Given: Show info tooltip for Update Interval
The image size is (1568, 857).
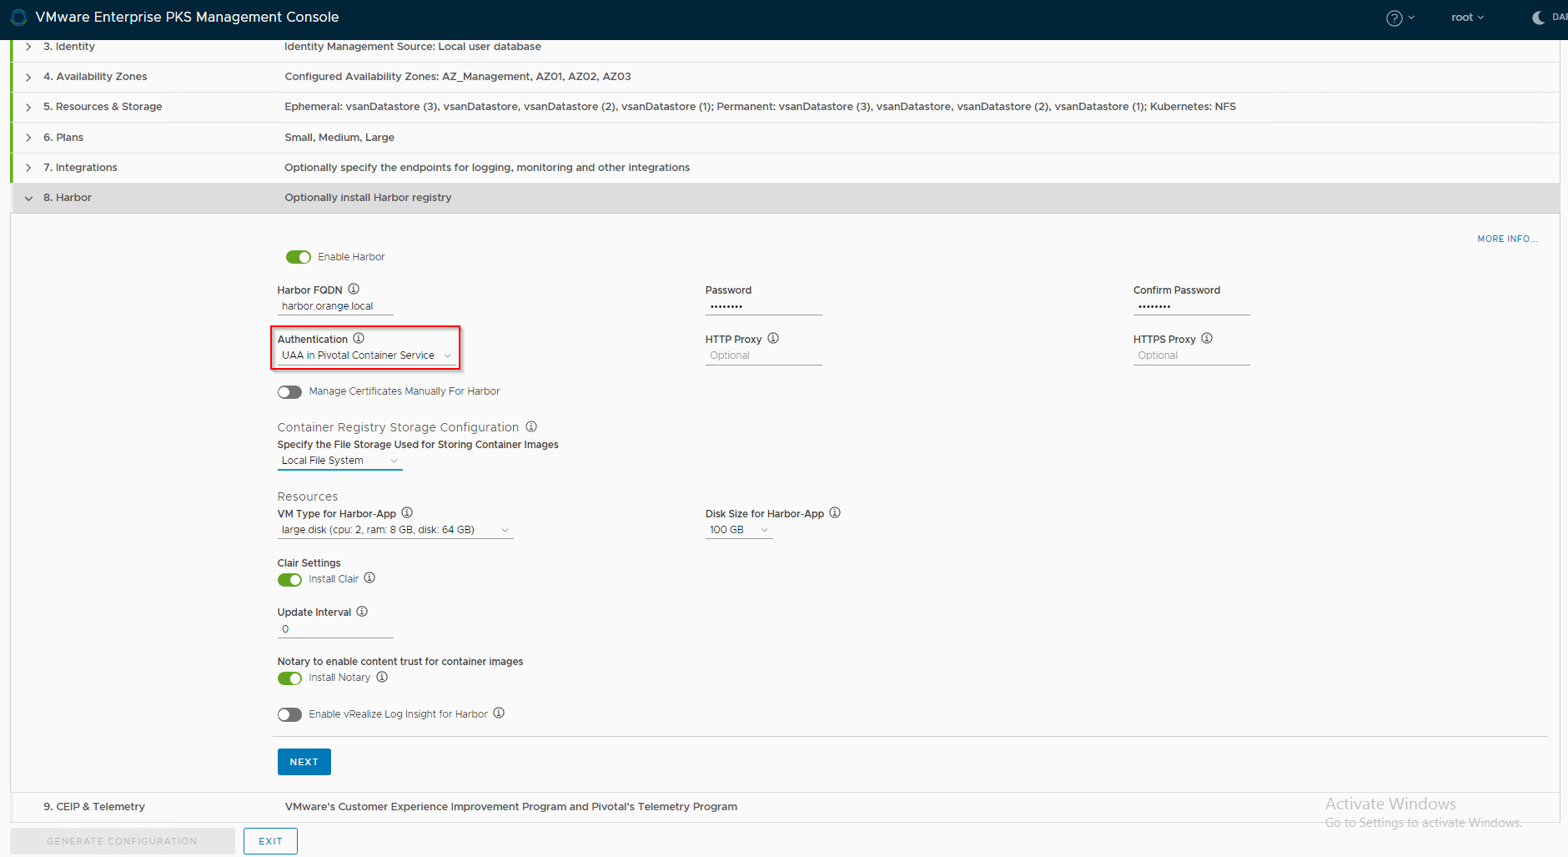Looking at the screenshot, I should (362, 611).
